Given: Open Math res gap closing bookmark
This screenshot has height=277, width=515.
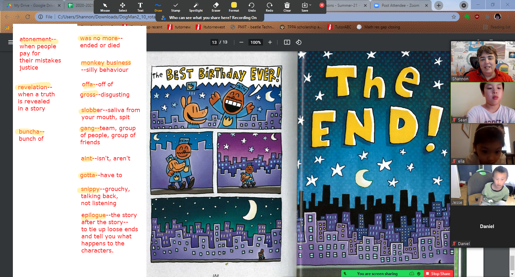Looking at the screenshot, I should click(378, 27).
